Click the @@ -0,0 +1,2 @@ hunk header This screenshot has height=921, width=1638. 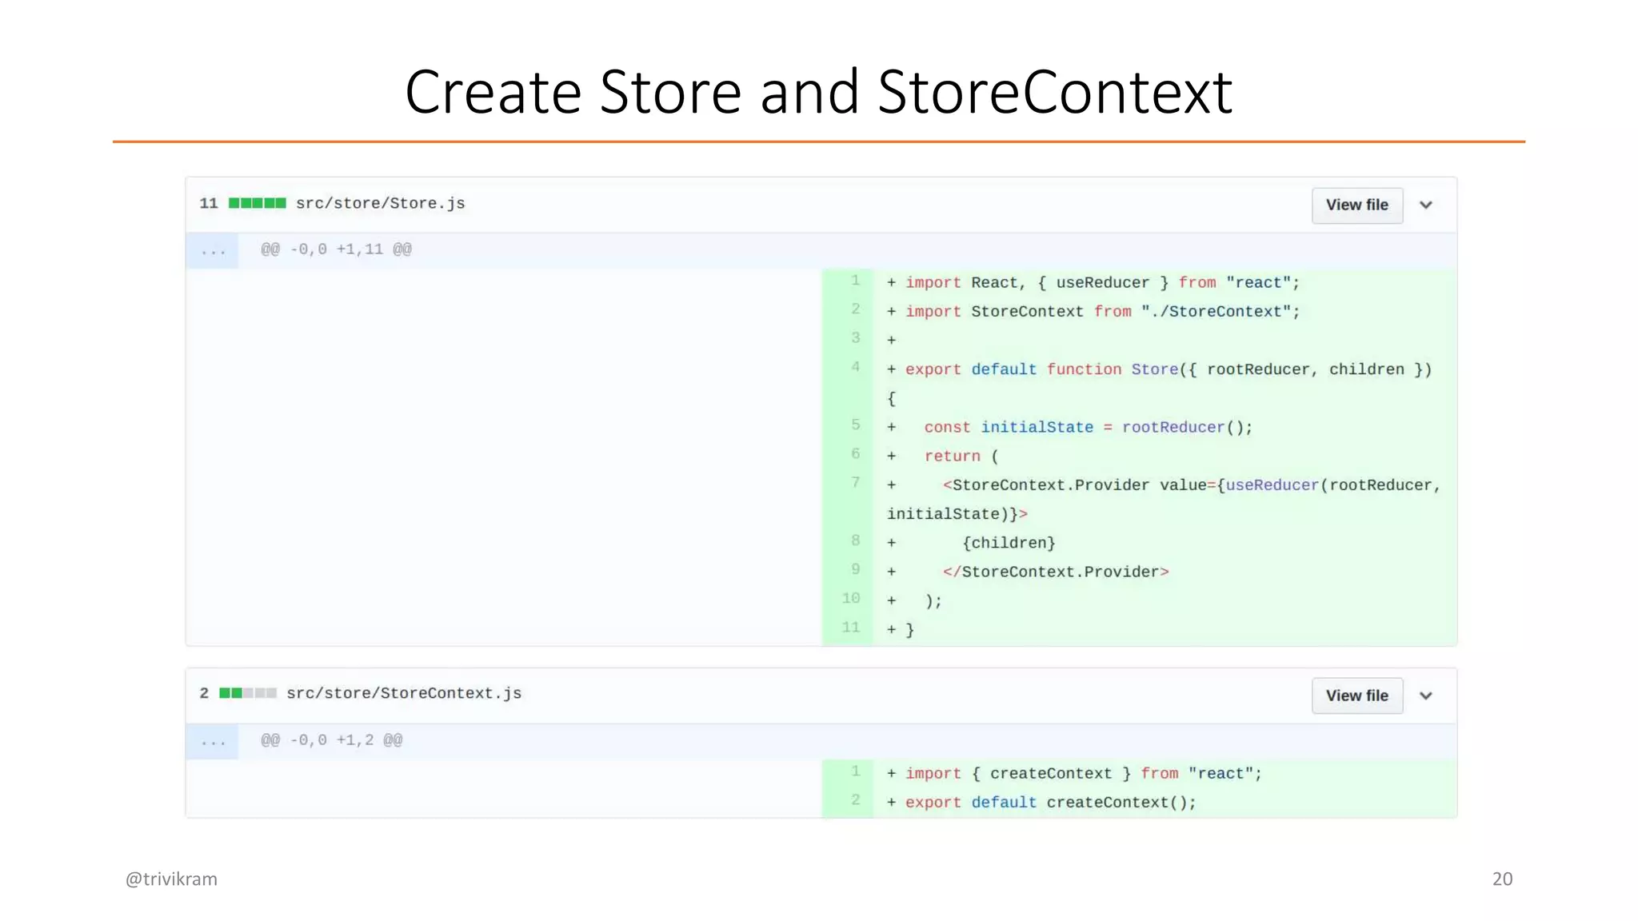click(x=331, y=740)
